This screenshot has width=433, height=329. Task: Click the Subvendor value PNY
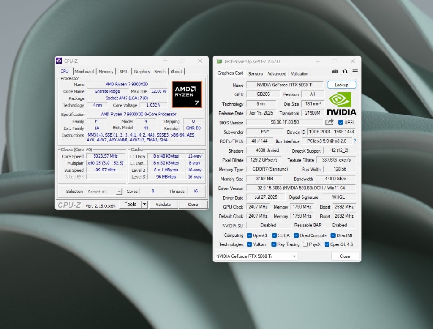265,132
